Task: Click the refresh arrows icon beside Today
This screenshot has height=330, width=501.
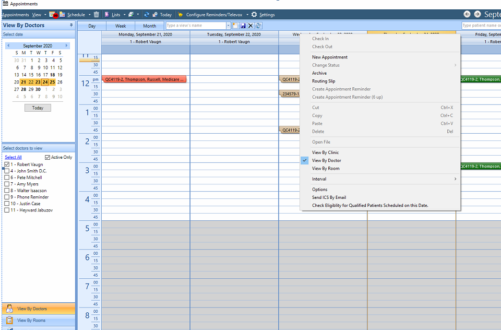Action: pyautogui.click(x=147, y=15)
